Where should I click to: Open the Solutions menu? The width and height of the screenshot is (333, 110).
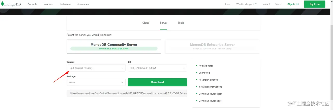click(x=48, y=4)
